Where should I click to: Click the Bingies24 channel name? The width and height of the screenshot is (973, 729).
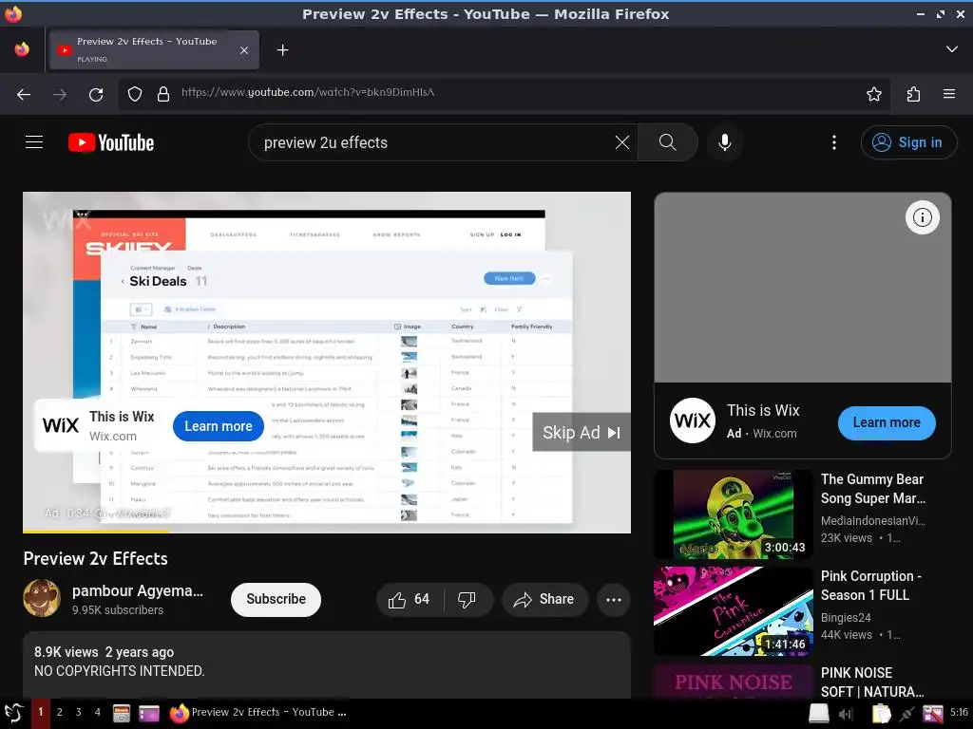point(846,617)
